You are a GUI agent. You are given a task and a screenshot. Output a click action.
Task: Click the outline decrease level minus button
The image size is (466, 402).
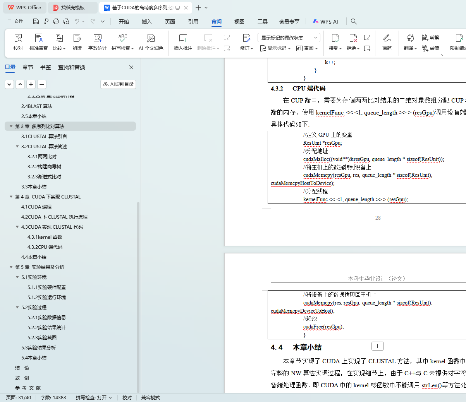(x=42, y=84)
